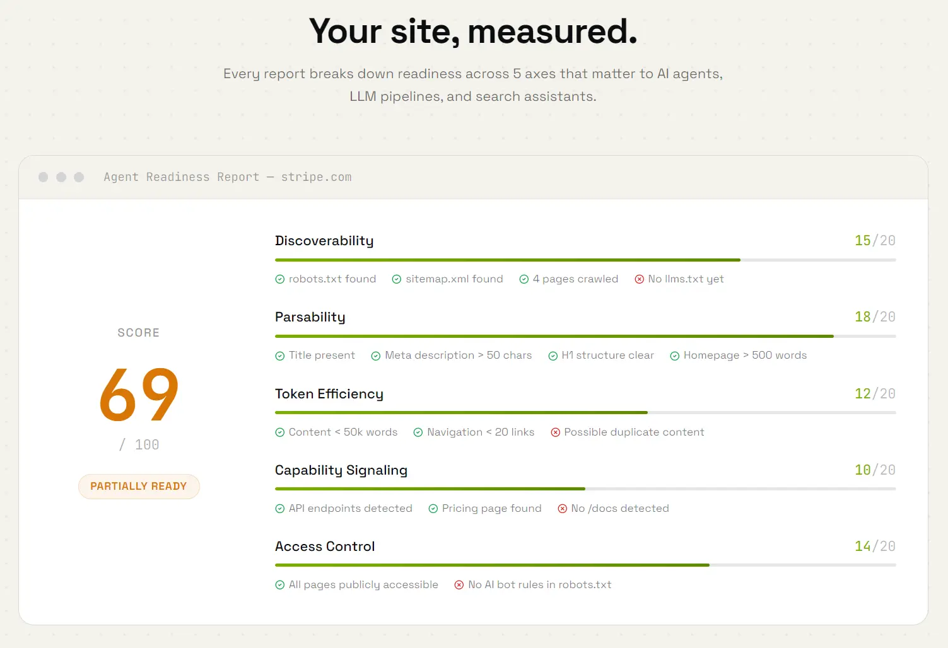Click the check icon beside Meta description > 50 chars
The width and height of the screenshot is (948, 648).
tap(376, 356)
